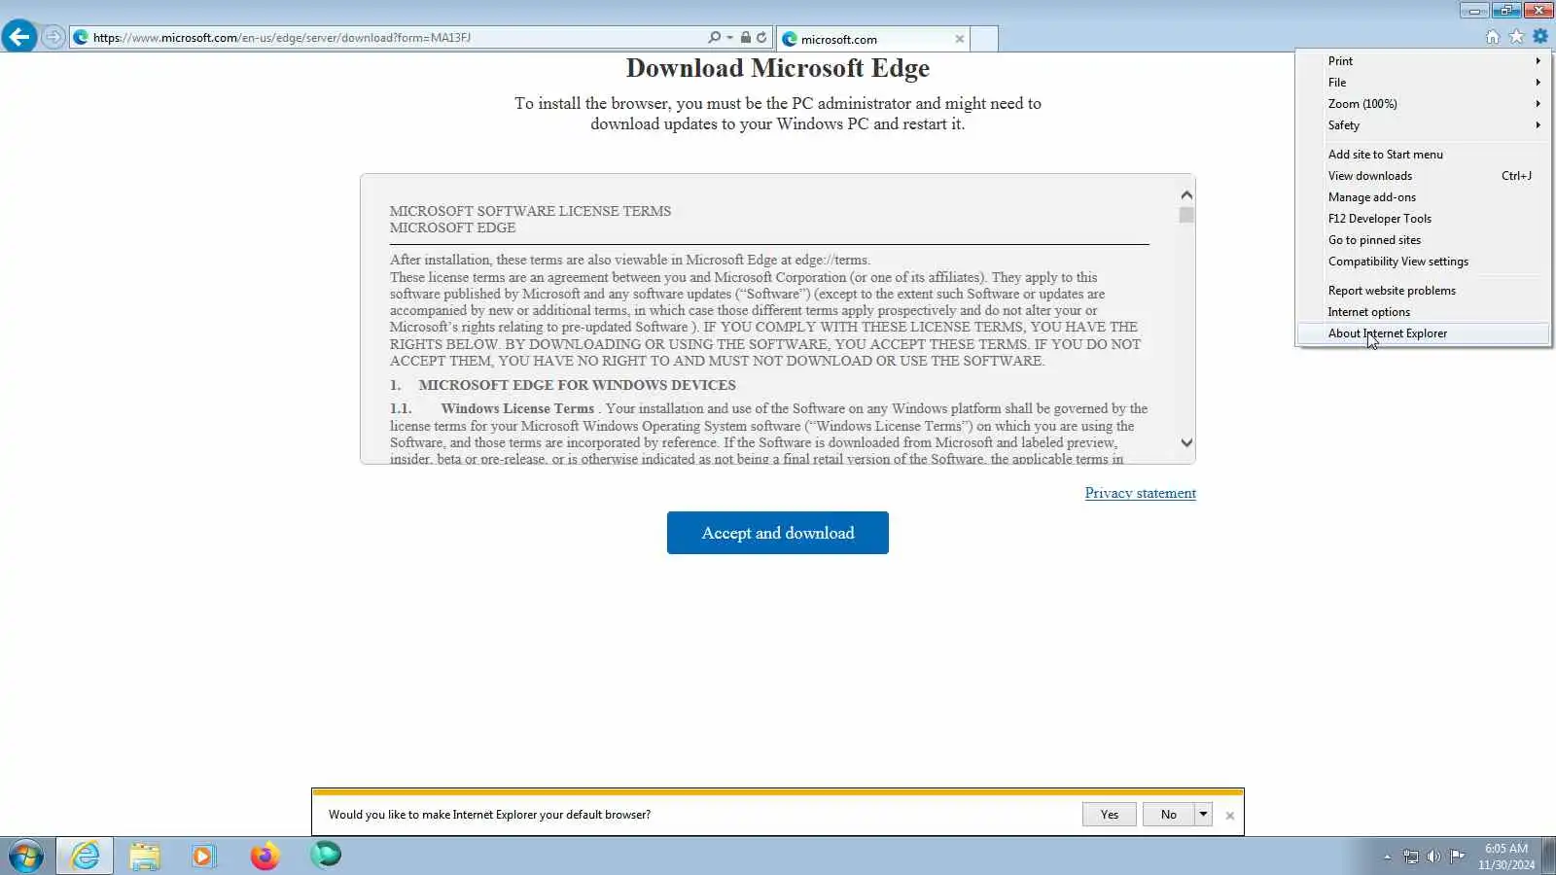Image resolution: width=1556 pixels, height=875 pixels.
Task: Click the Download Microsoft Edge heading
Action: click(x=778, y=68)
